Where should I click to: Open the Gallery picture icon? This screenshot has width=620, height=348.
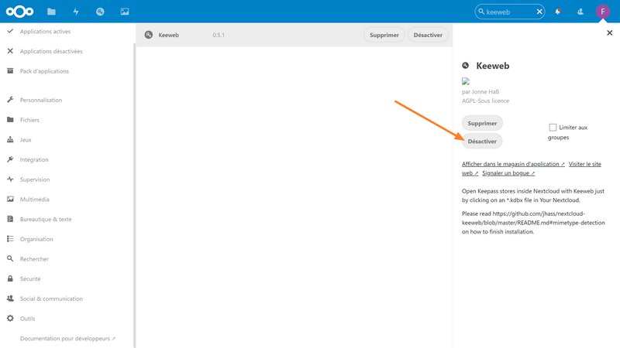[125, 12]
